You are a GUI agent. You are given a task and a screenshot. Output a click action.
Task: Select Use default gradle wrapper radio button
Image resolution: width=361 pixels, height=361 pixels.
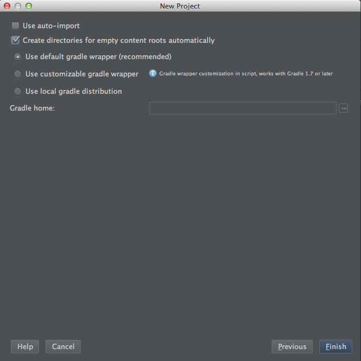point(18,56)
